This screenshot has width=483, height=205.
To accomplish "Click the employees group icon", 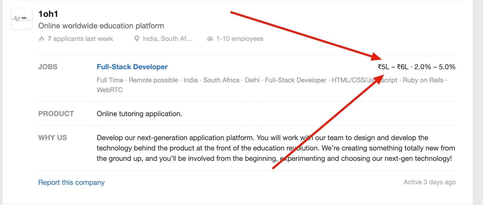I will 210,39.
